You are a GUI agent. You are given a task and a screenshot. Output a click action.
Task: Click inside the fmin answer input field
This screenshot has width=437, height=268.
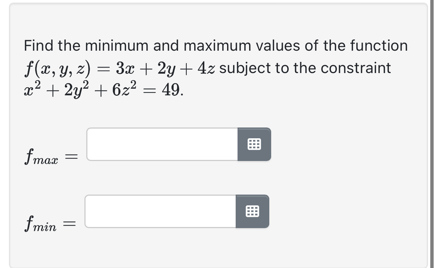pyautogui.click(x=159, y=211)
